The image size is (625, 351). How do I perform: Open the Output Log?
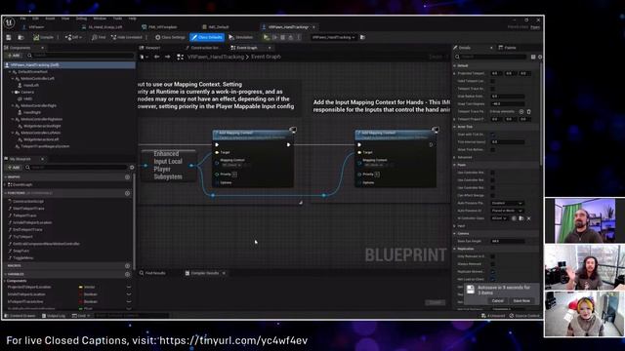click(x=54, y=316)
